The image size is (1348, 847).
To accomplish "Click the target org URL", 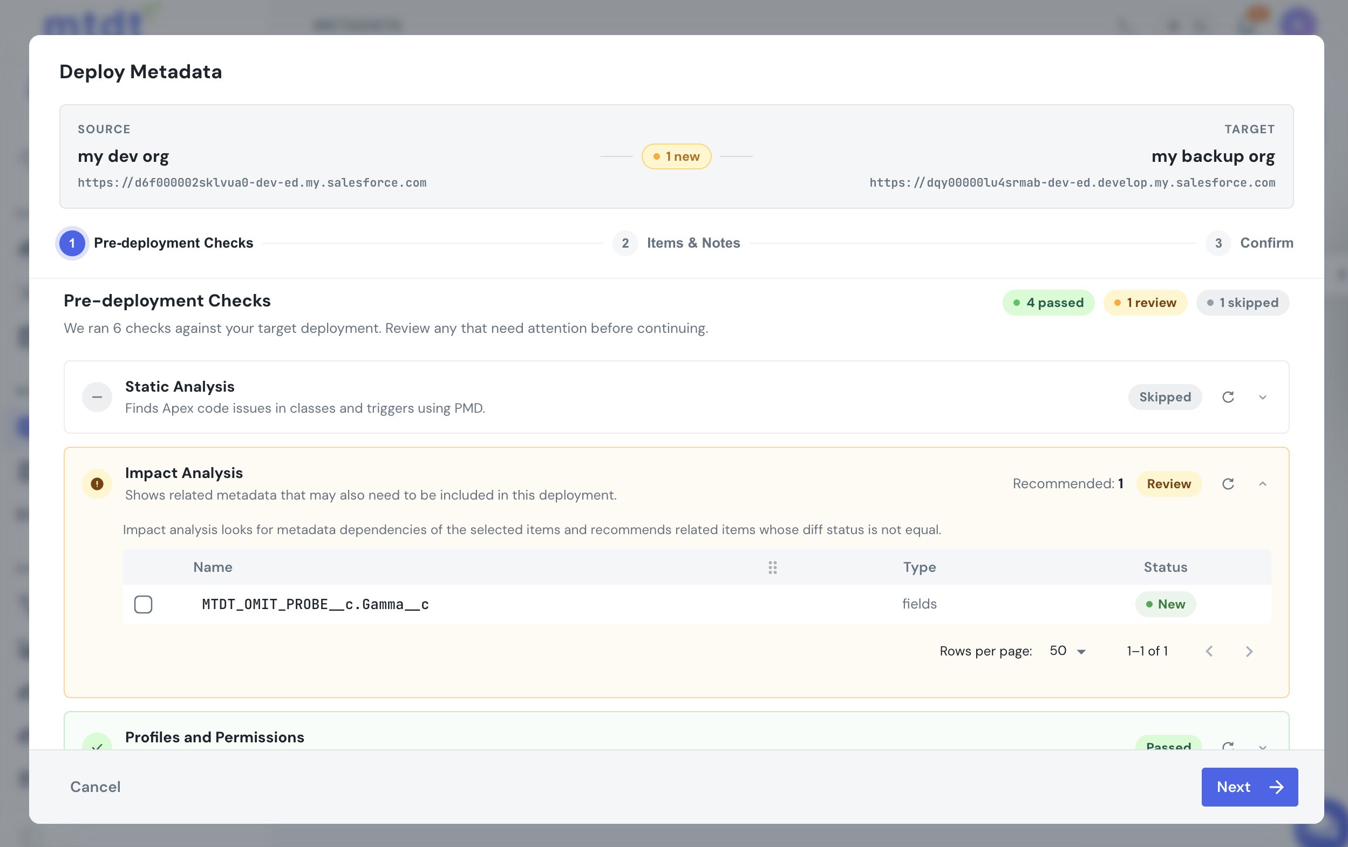I will [1072, 182].
